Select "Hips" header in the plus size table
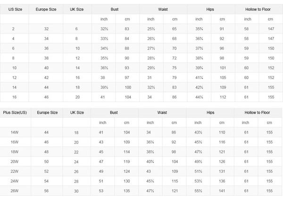 pos(210,113)
